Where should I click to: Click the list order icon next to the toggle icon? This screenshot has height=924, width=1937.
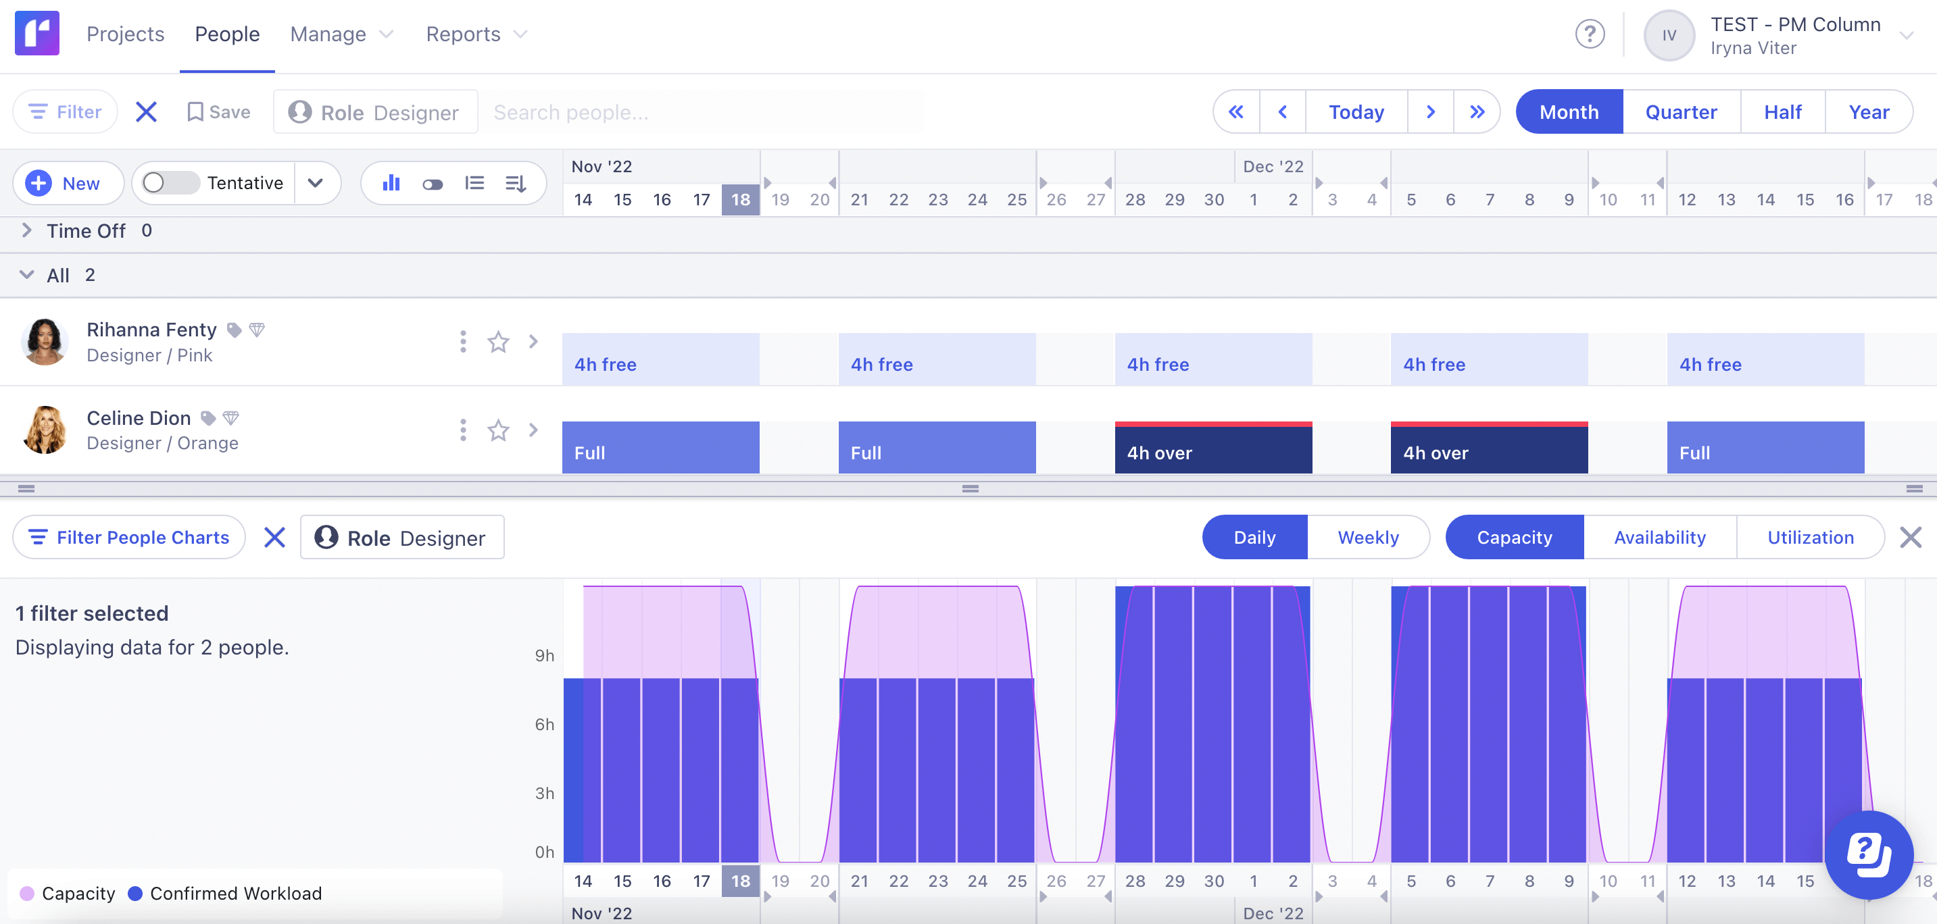[x=475, y=182]
